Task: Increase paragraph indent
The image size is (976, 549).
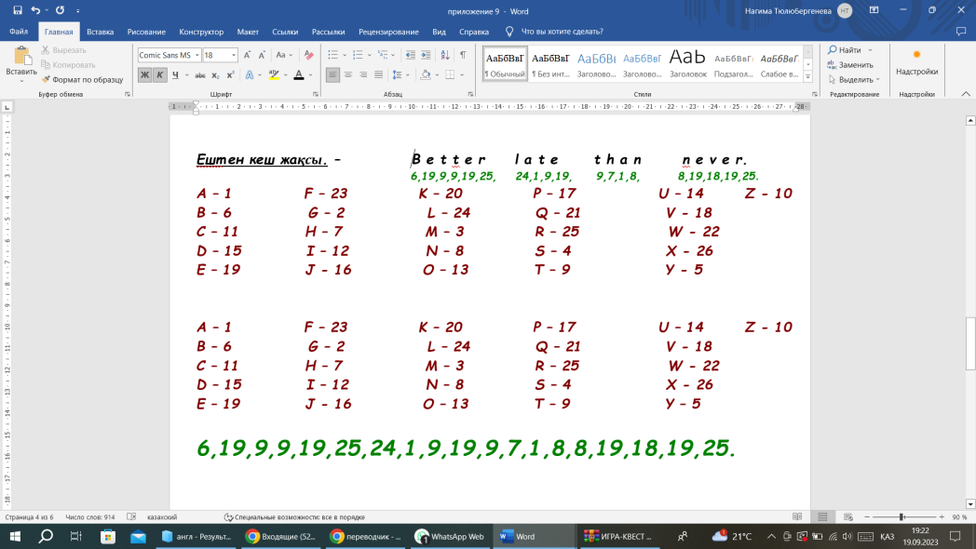Action: pos(426,55)
